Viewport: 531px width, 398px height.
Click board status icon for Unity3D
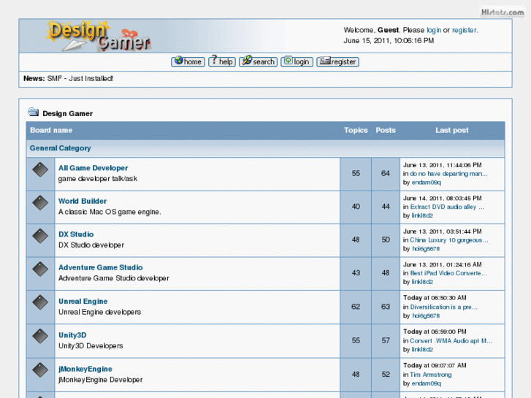click(40, 336)
